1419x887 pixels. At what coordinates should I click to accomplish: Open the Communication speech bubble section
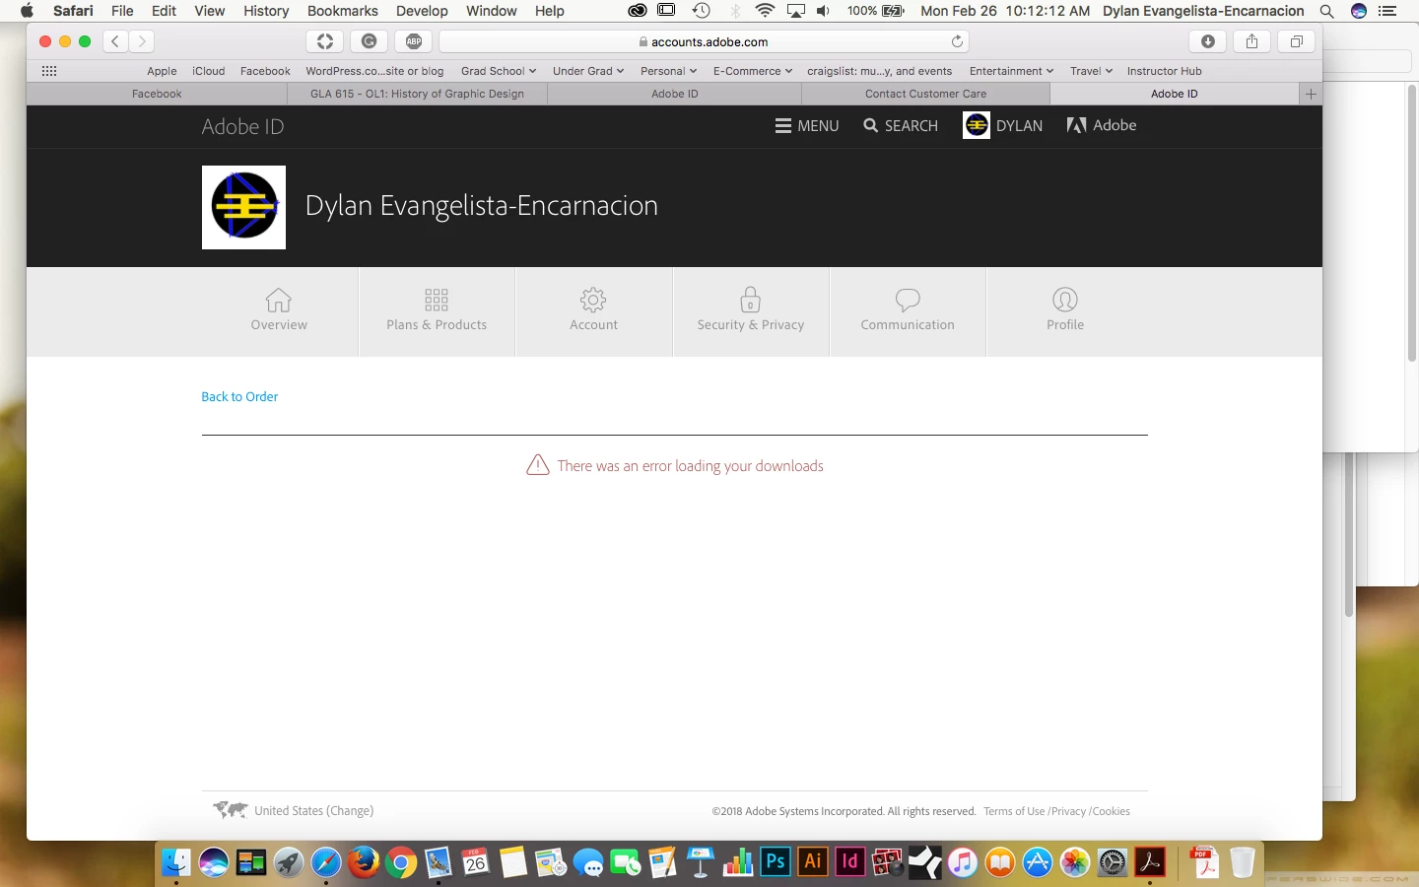(908, 310)
